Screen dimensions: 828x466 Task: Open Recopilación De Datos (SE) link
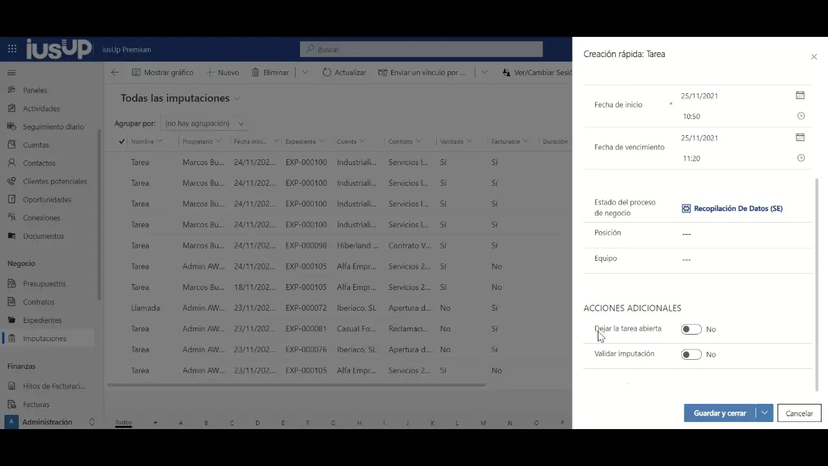(737, 208)
